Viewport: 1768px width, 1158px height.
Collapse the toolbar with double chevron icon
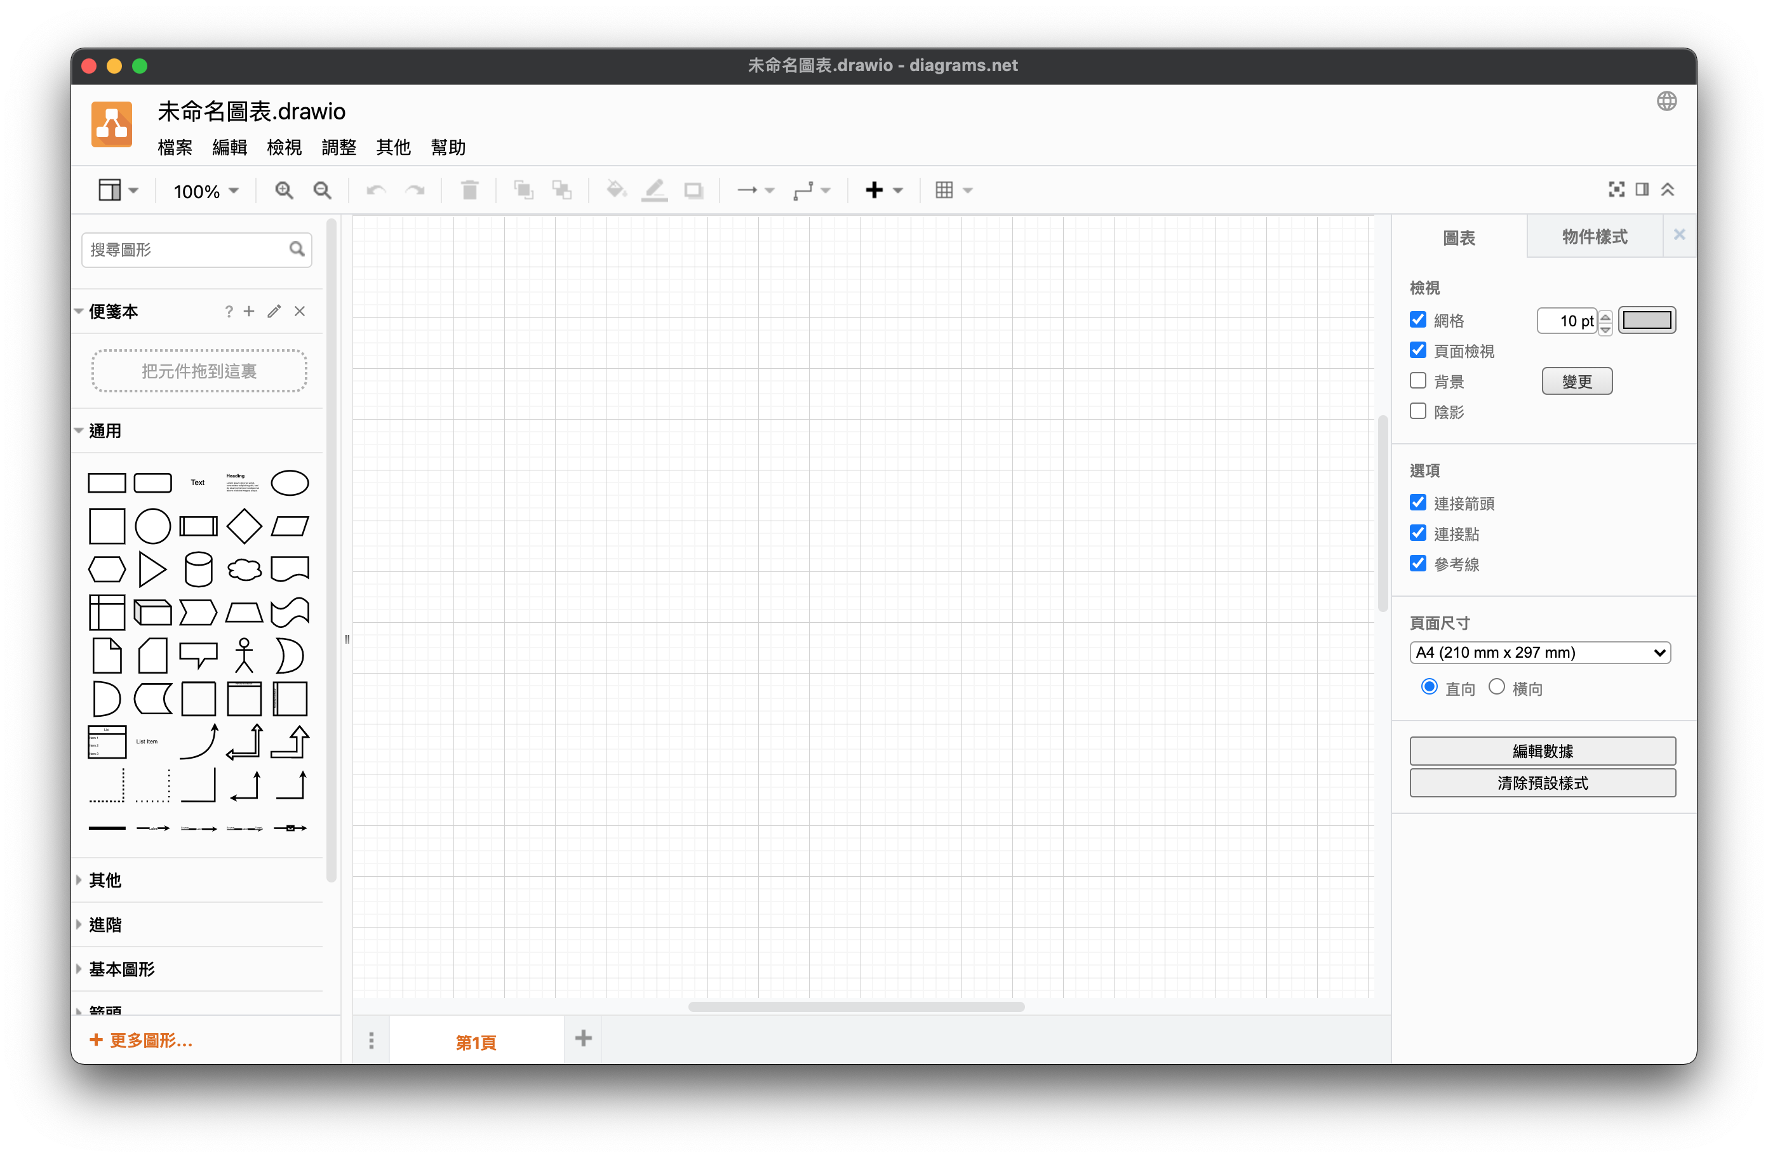1668,189
